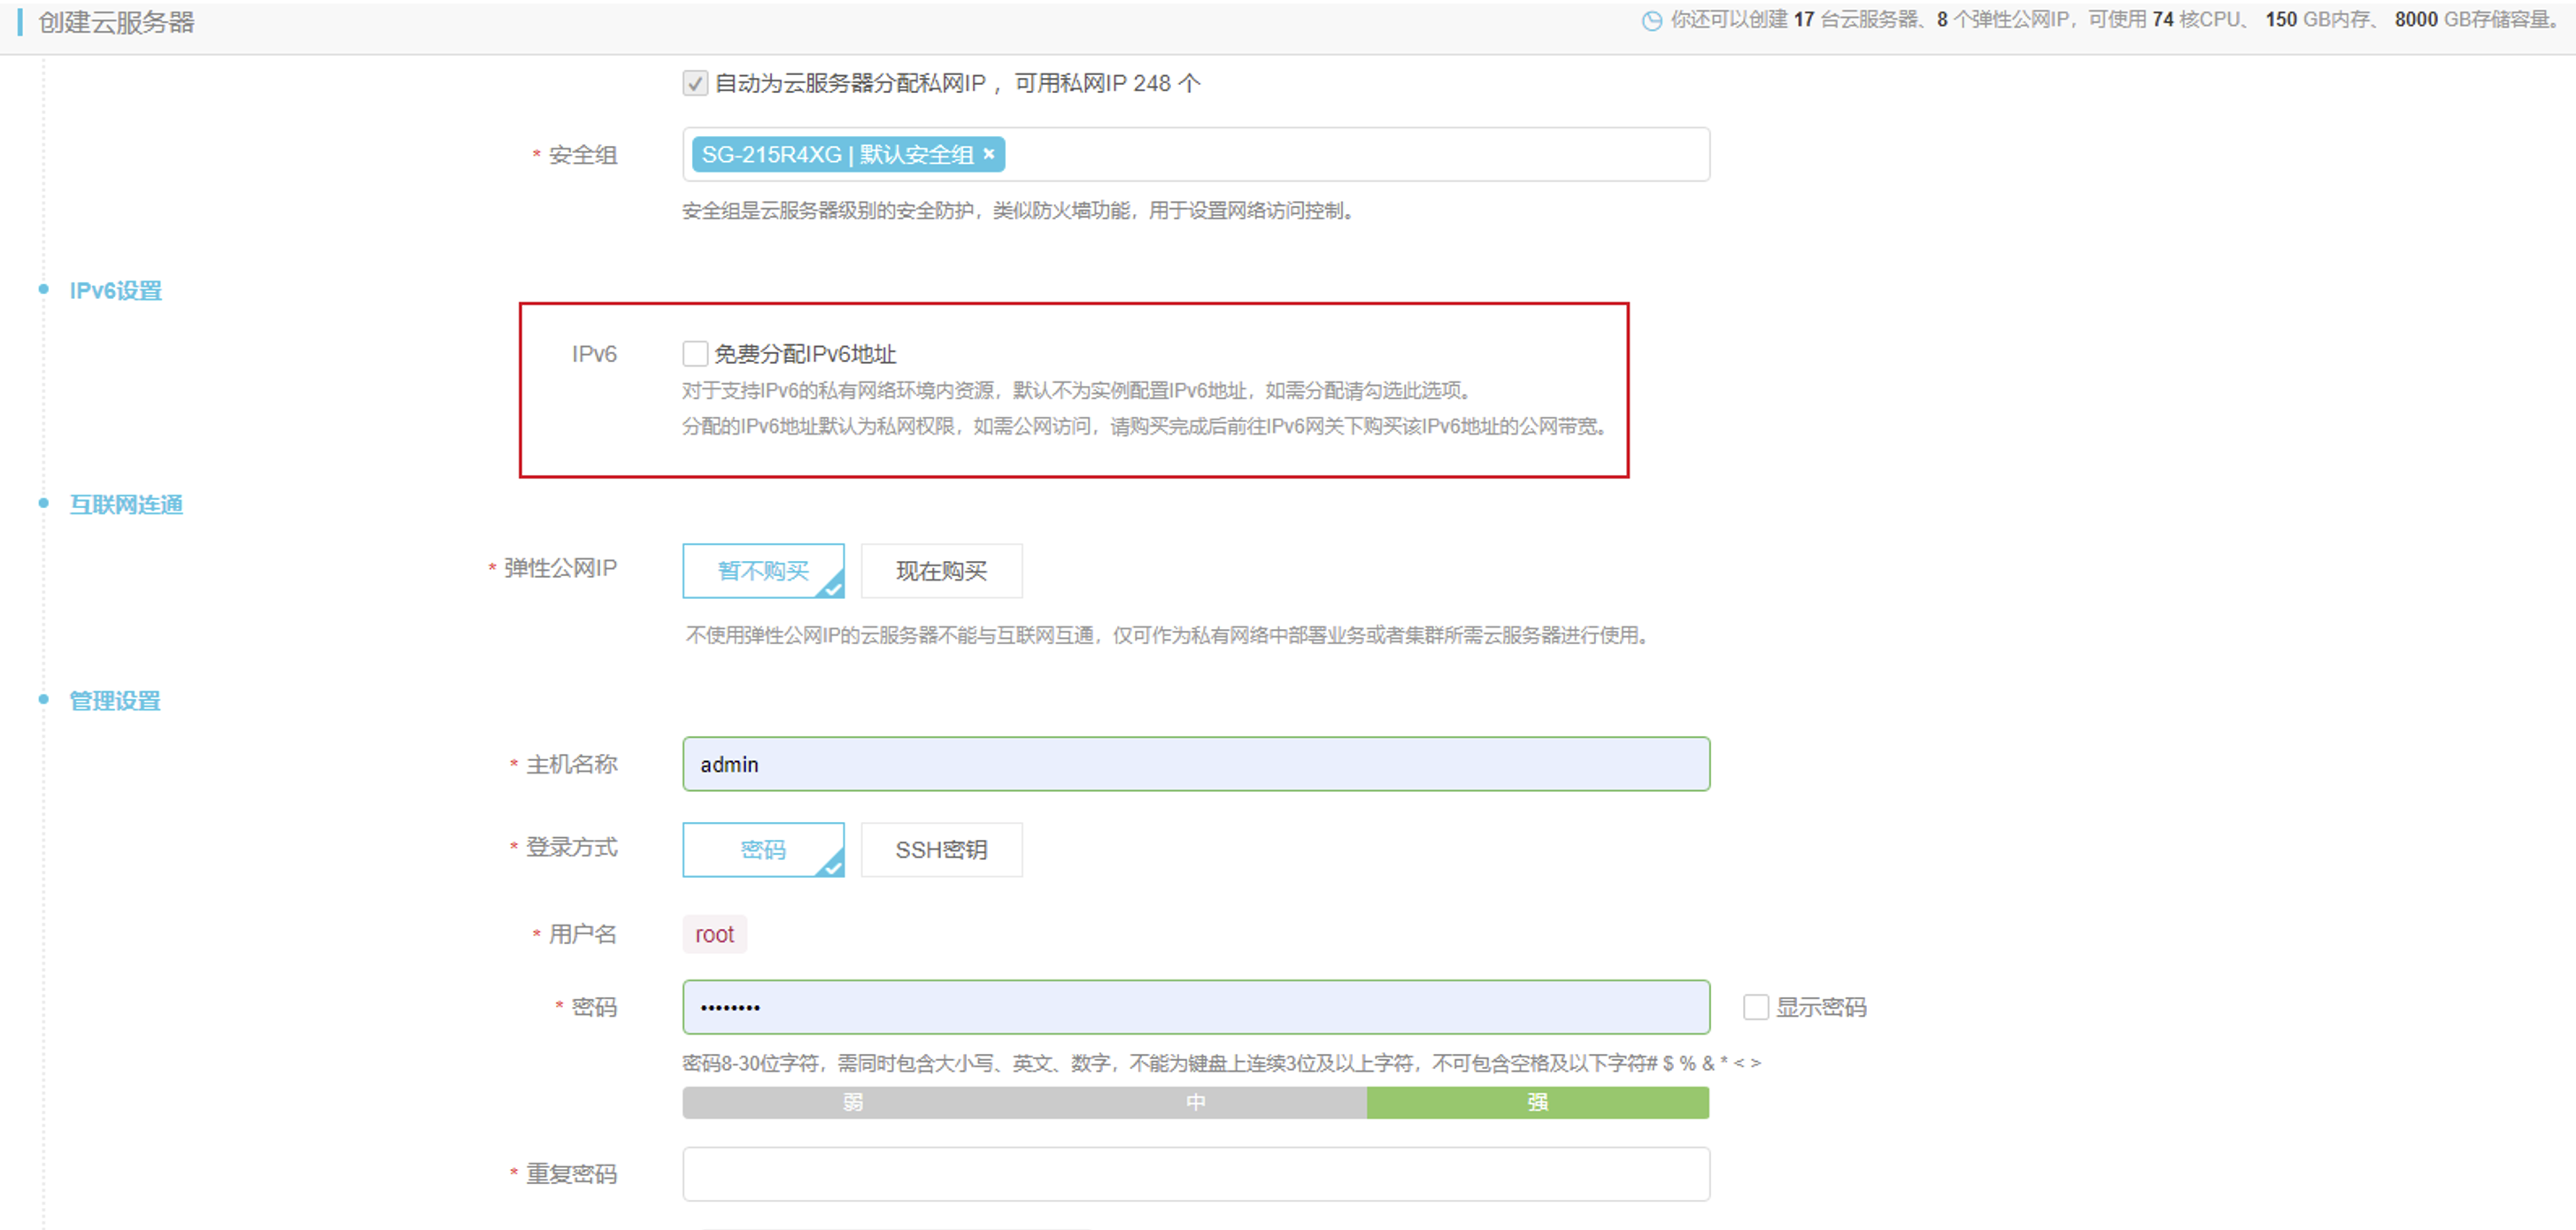Viewport: 2576px width, 1230px height.
Task: Open the 安全组 selection box
Action: point(1196,154)
